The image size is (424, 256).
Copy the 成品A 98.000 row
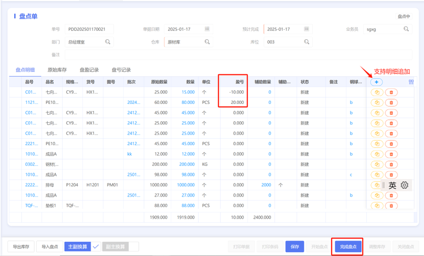pyautogui.click(x=377, y=175)
